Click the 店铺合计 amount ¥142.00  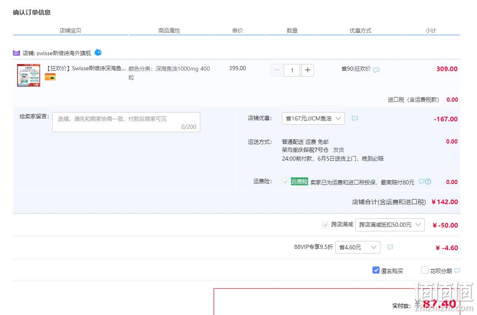[x=445, y=202]
